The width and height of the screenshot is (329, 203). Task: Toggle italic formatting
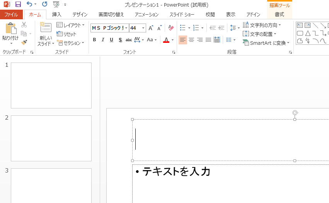(x=103, y=40)
